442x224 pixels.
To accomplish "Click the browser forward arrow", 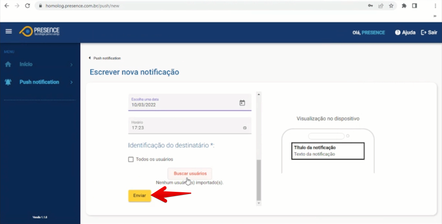I will tap(17, 6).
